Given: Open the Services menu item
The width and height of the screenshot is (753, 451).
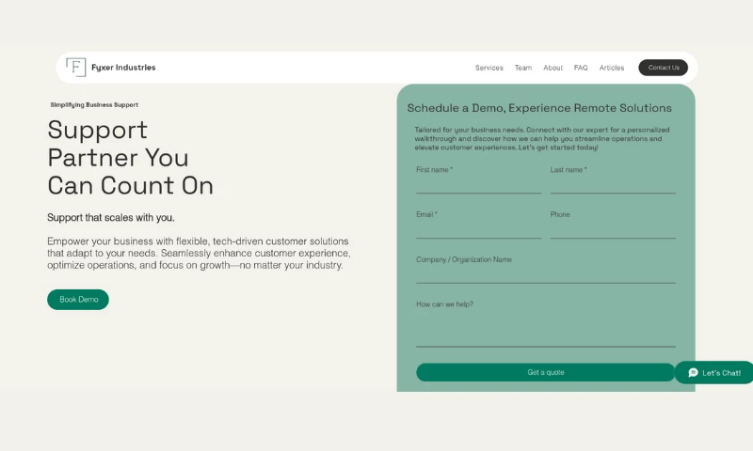Looking at the screenshot, I should 489,68.
